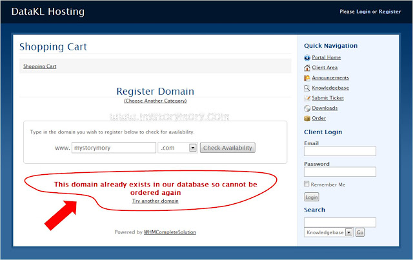
Task: Open the Portal Home link
Action: pos(326,57)
